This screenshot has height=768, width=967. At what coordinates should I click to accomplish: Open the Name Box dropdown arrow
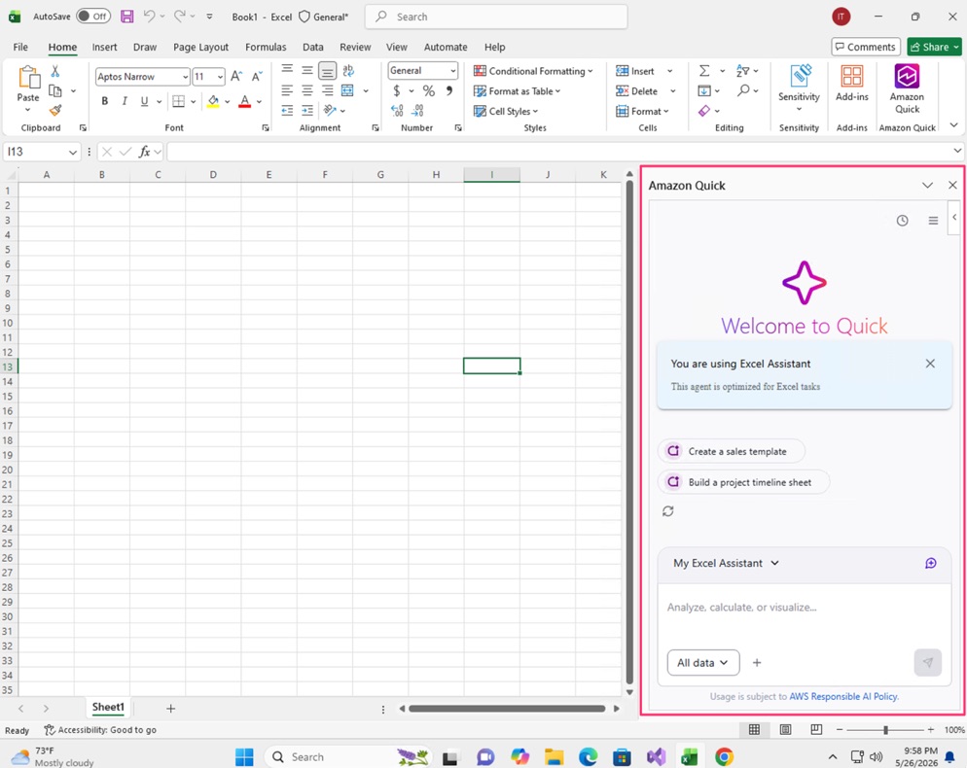point(73,152)
